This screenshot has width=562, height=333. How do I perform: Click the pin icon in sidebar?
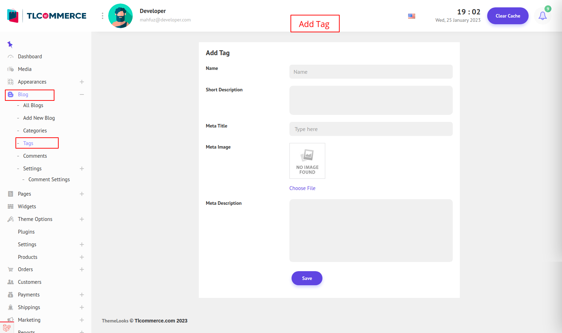point(10,44)
